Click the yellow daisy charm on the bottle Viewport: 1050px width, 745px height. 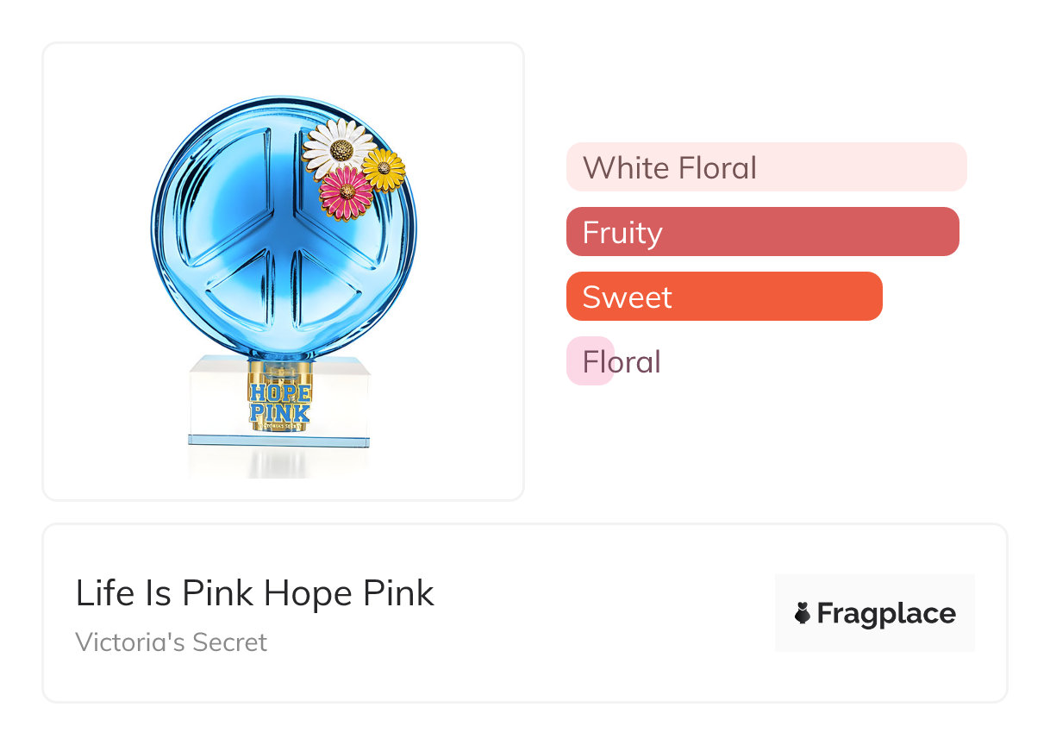[x=384, y=169]
